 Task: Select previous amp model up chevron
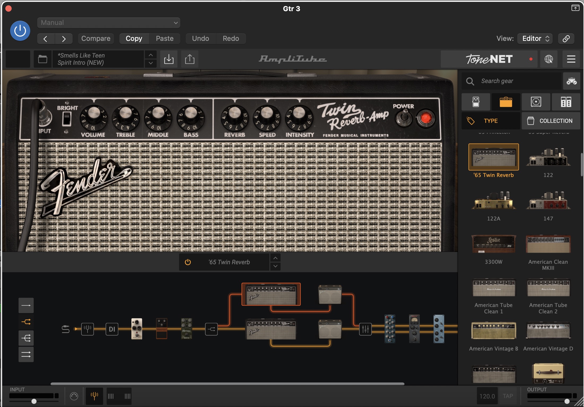coord(275,258)
